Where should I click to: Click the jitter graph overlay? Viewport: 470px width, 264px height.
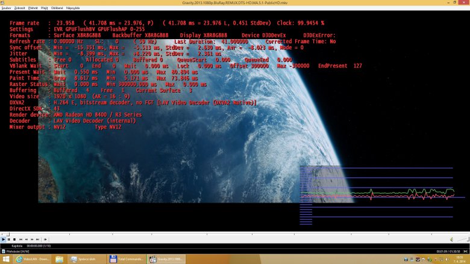382,195
